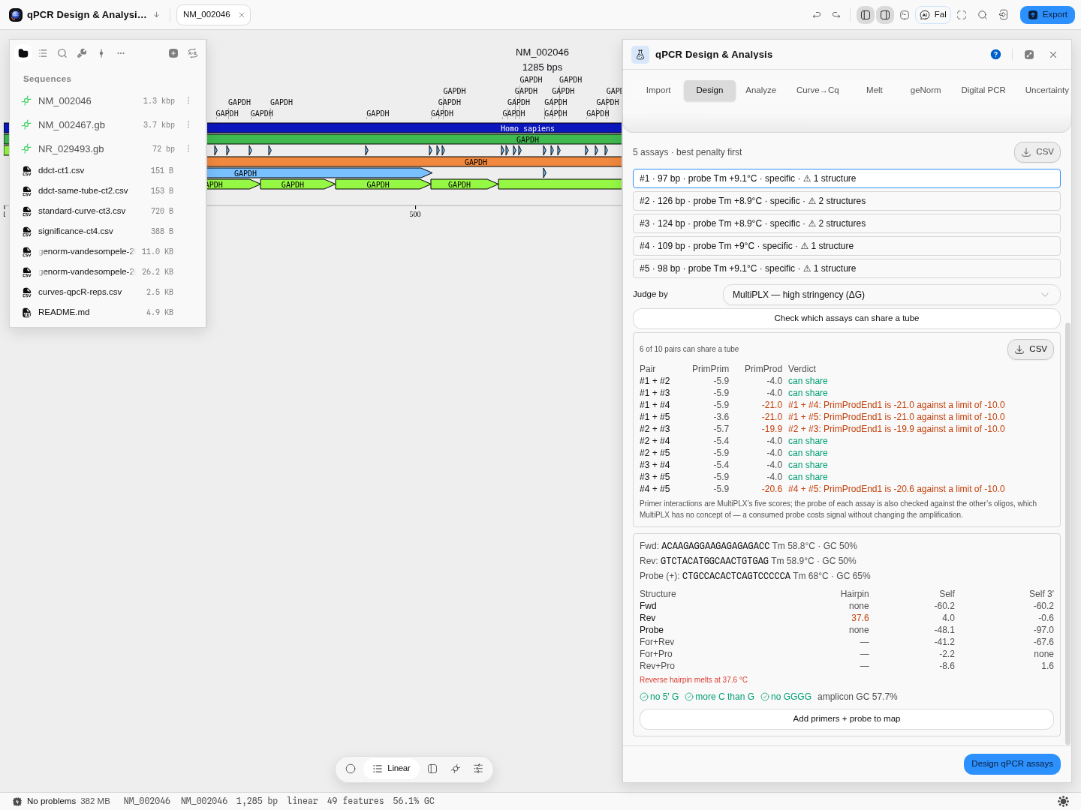Toggle split view in bottom toolbar
1081x810 pixels.
click(432, 769)
